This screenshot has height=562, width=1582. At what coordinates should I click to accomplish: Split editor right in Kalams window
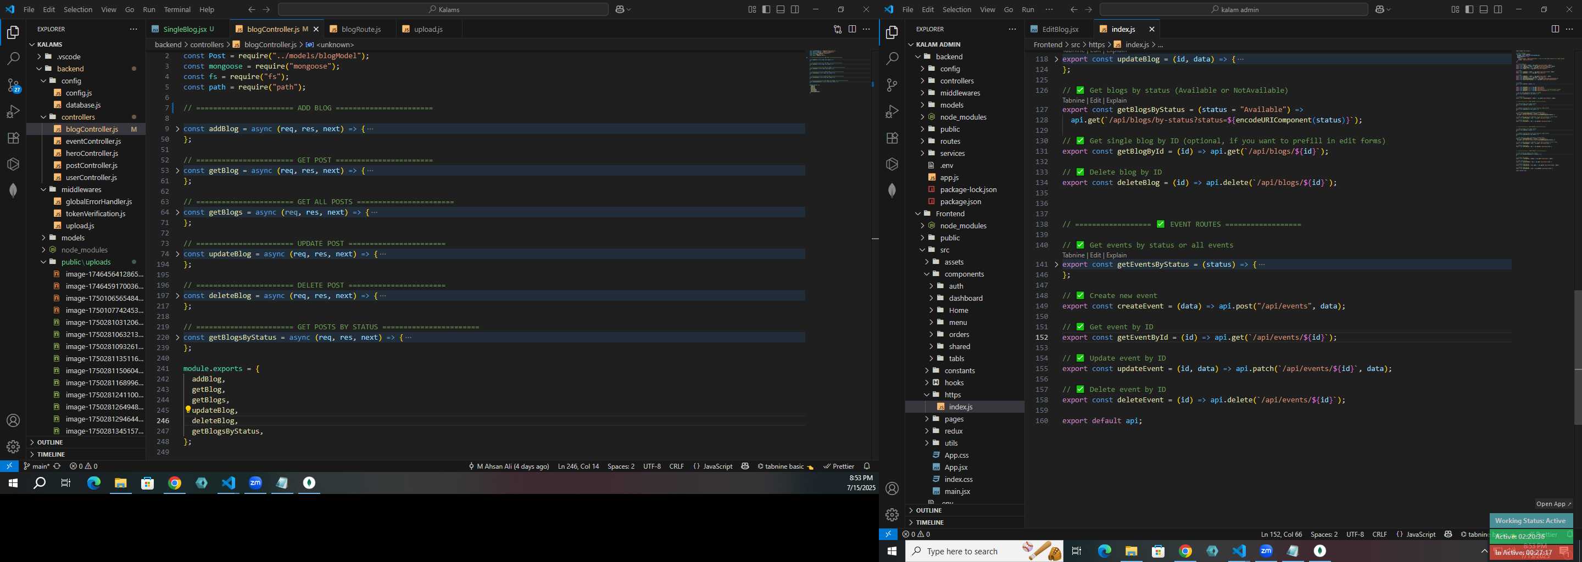[x=853, y=29]
